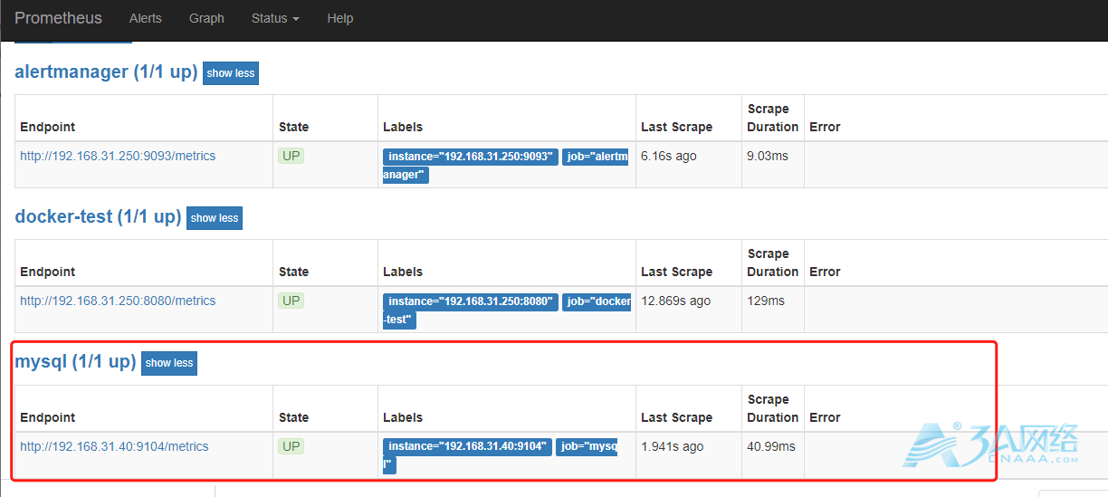Open the docker-test (1/1 up) heading link
Image resolution: width=1108 pixels, height=497 pixels.
point(98,216)
